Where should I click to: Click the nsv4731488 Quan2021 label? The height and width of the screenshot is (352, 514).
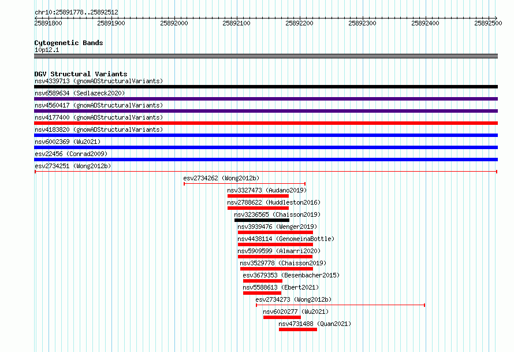point(315,324)
